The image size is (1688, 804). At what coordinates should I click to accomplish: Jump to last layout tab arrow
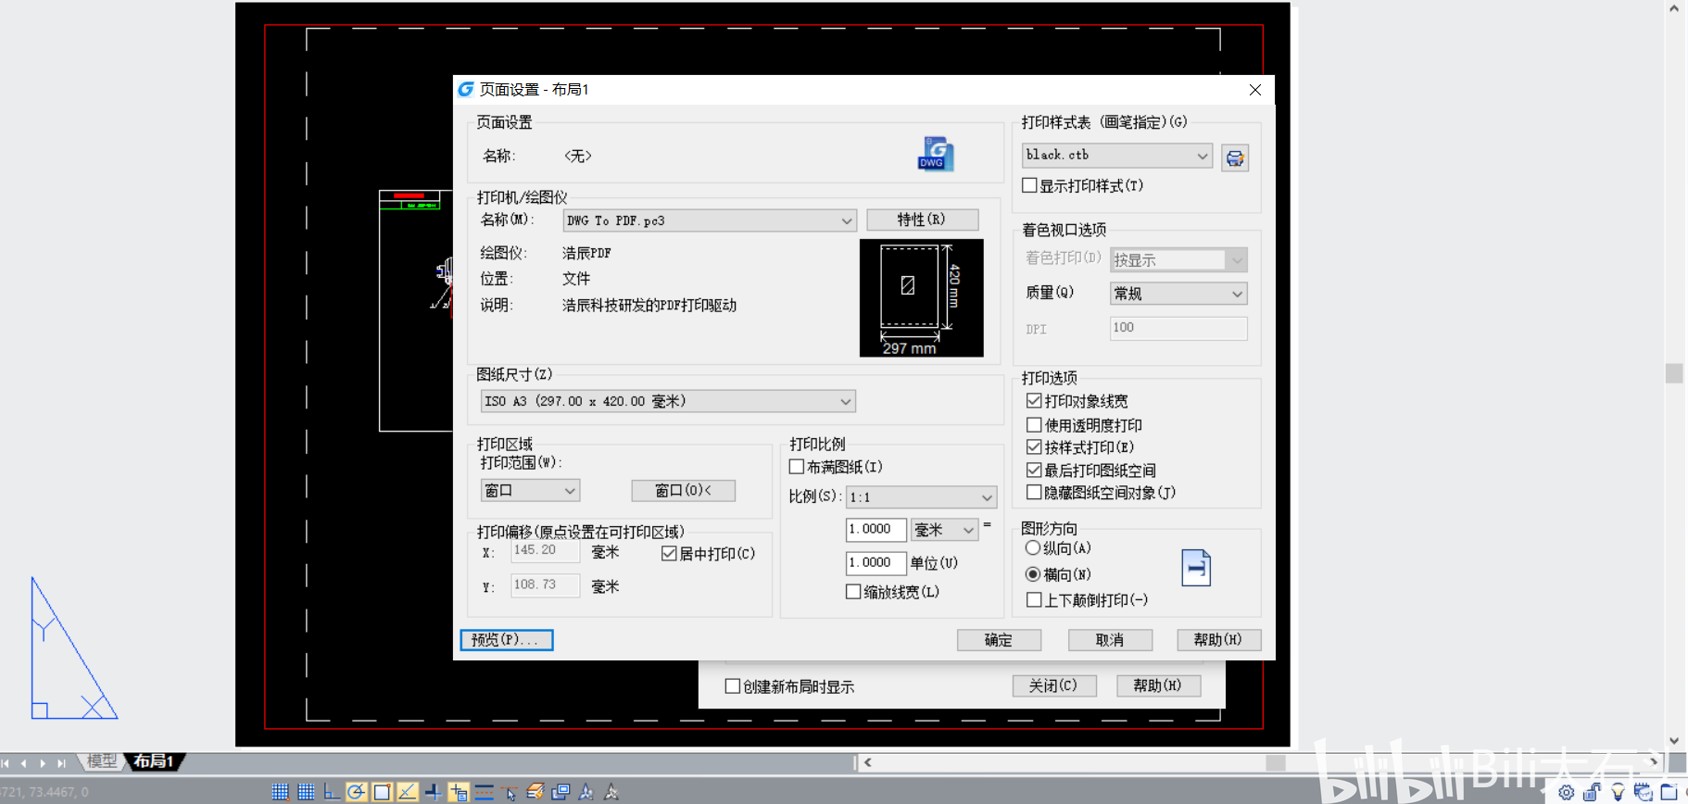point(61,763)
